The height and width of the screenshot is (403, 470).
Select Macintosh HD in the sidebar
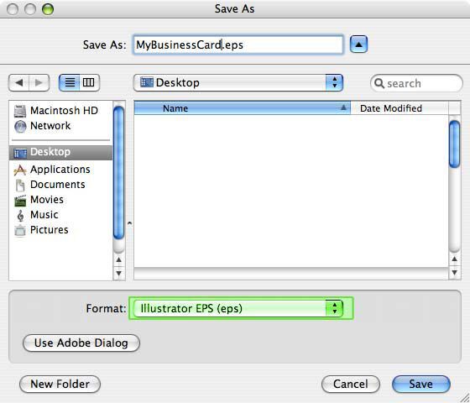[56, 111]
